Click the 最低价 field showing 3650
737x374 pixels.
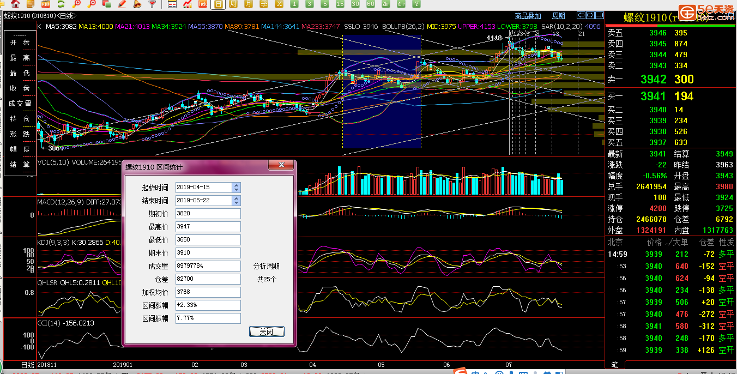[x=208, y=240]
